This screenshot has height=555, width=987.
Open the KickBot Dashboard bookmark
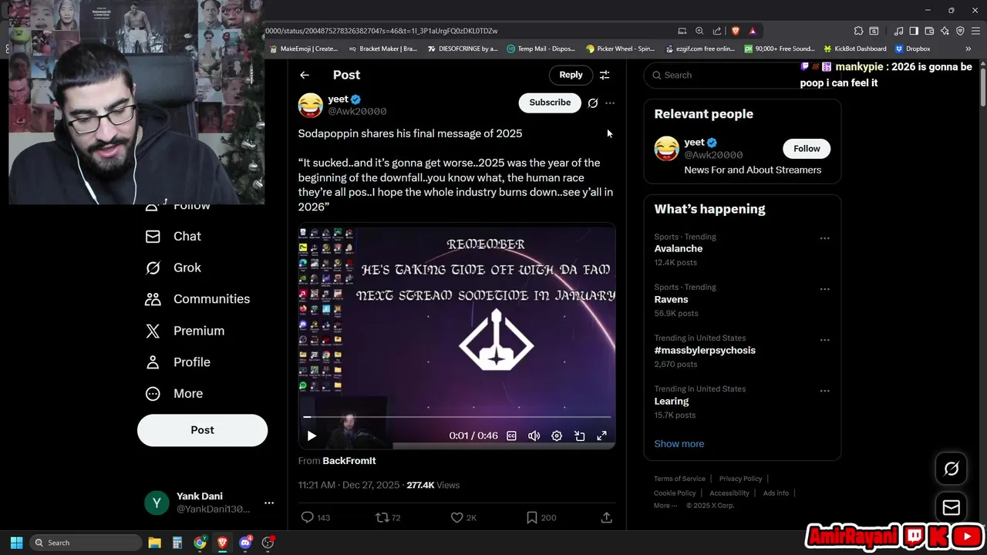point(854,49)
